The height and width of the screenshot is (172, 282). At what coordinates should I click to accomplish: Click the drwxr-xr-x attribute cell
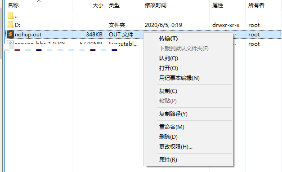[226, 25]
